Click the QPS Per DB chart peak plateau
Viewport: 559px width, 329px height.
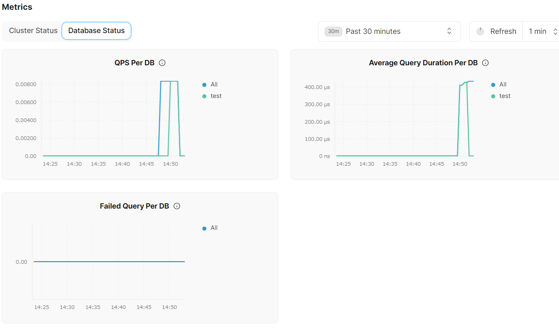169,81
